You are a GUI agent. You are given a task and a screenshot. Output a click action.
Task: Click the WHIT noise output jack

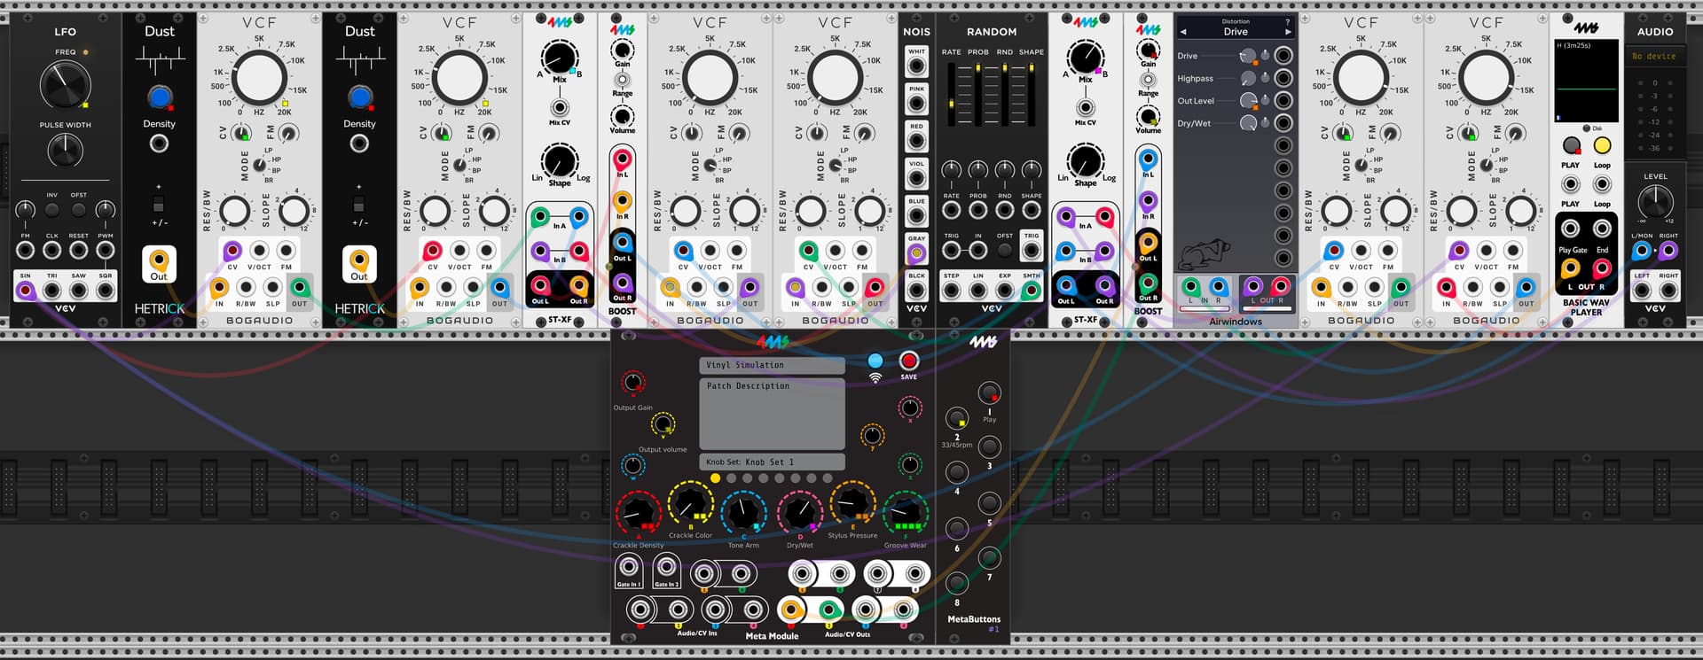916,66
